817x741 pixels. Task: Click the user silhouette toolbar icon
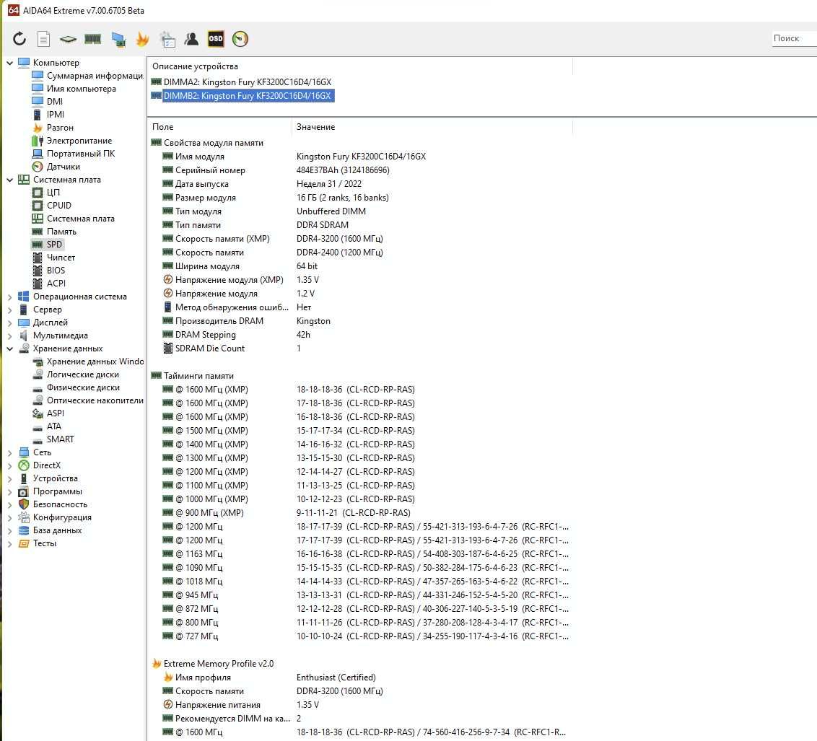pos(191,38)
